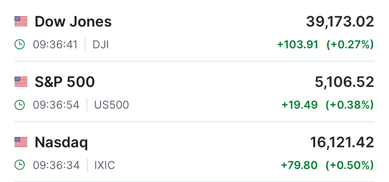The height and width of the screenshot is (182, 389).
Task: Click the US flag beside S&P 500
Action: [21, 82]
